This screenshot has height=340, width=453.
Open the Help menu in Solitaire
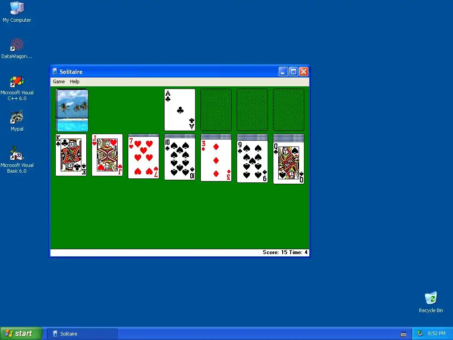(74, 81)
